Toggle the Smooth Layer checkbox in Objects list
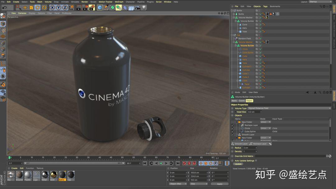The image size is (336, 189). point(232,135)
